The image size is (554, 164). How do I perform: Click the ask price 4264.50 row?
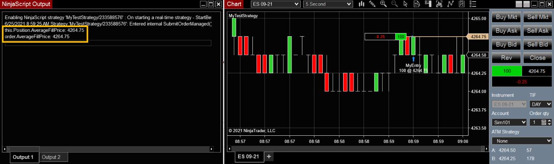(512, 150)
